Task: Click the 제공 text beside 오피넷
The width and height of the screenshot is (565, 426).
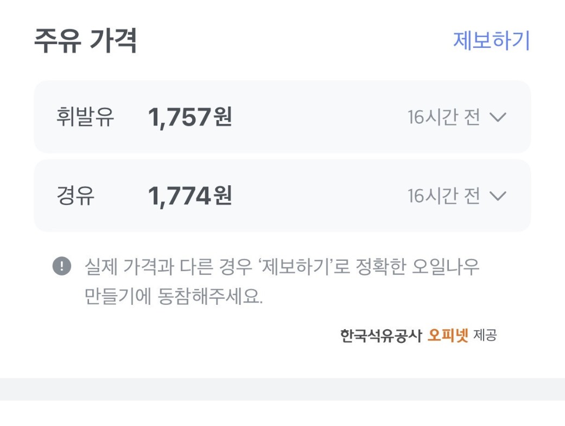Action: pos(485,335)
